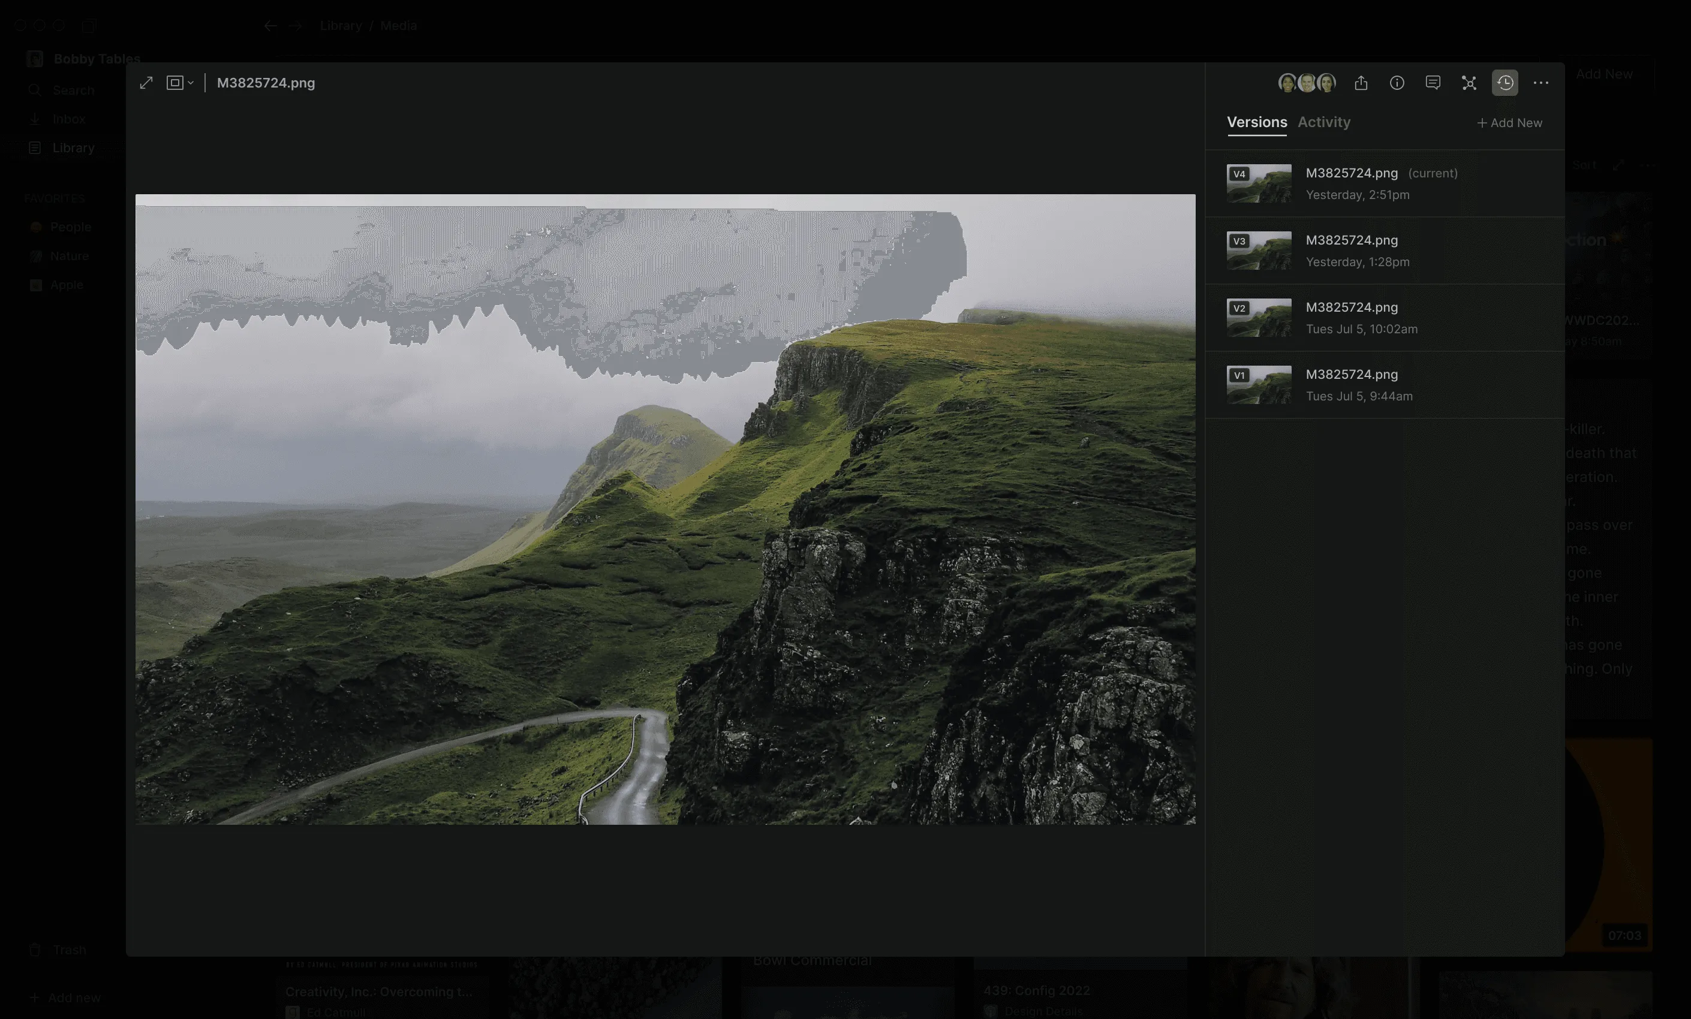Open the view mode dropdown beside the filename
The image size is (1691, 1019).
coord(180,83)
